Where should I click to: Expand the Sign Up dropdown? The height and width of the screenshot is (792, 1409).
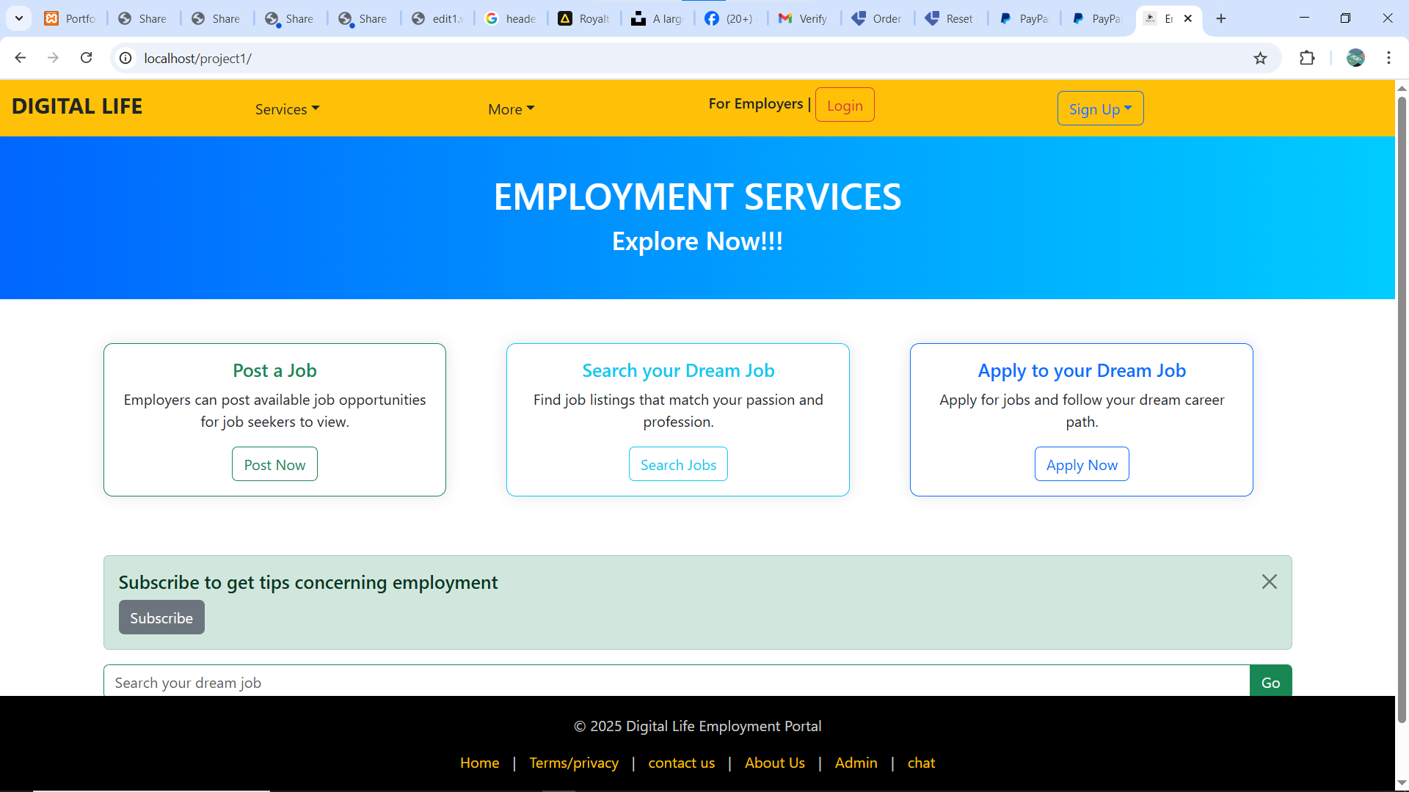(1099, 108)
